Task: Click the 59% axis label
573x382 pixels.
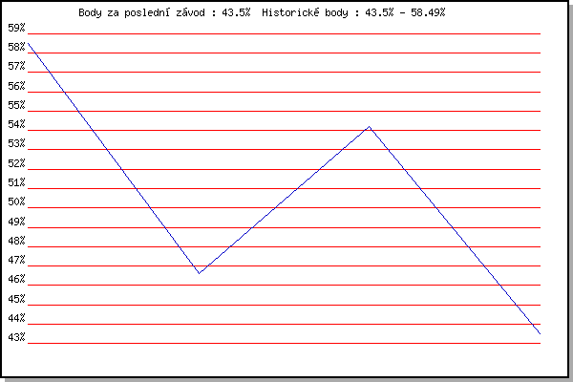Action: pos(16,28)
